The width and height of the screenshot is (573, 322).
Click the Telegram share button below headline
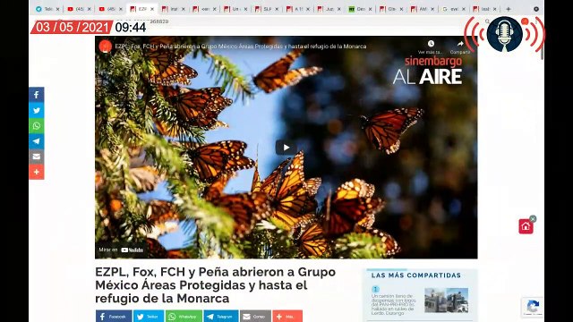click(221, 316)
